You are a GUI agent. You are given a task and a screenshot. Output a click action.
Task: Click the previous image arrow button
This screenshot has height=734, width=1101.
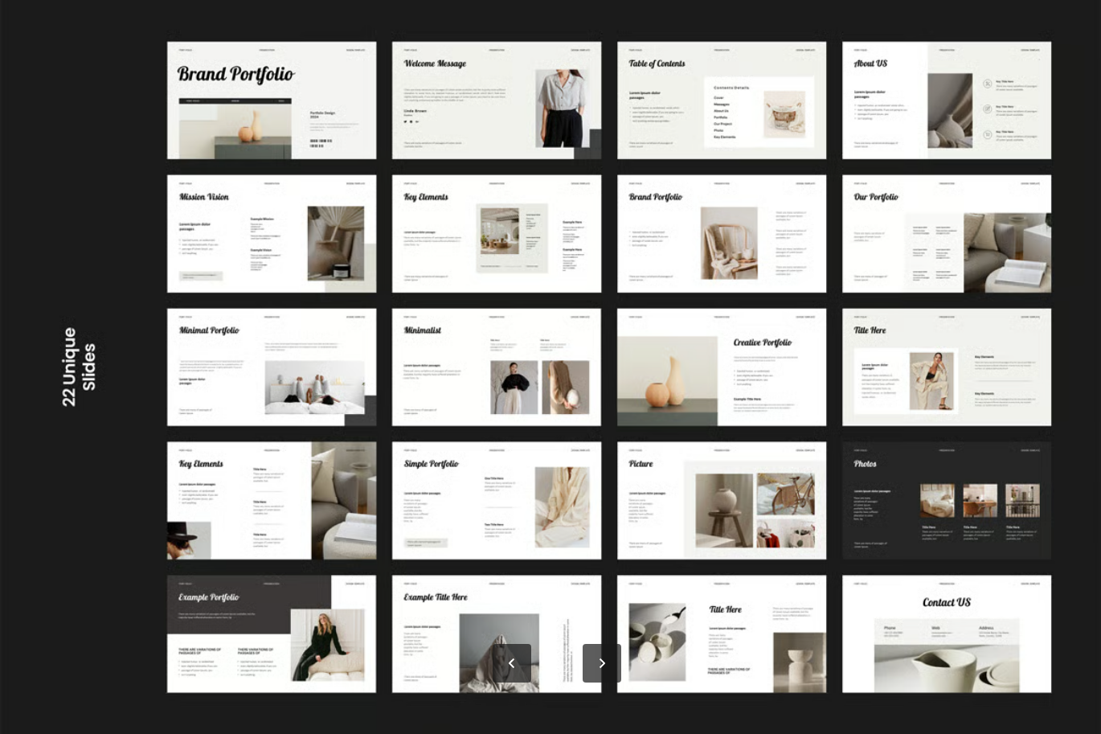(x=512, y=663)
